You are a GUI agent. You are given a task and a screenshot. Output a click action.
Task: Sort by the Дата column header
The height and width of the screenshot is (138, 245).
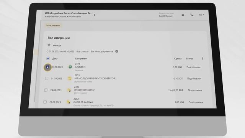point(55,59)
